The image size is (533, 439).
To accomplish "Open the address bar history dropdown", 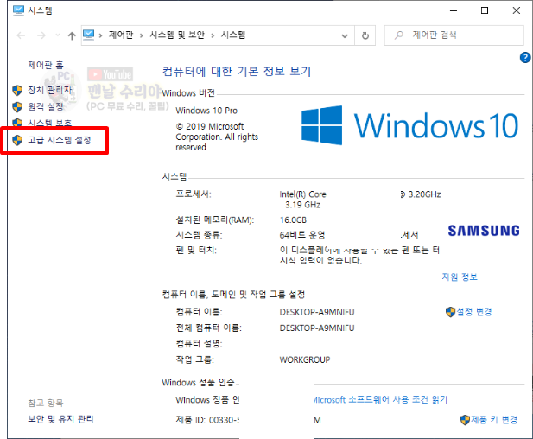I will click(345, 35).
